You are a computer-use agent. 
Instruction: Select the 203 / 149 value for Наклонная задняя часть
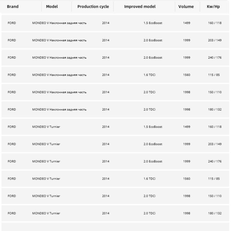point(215,40)
